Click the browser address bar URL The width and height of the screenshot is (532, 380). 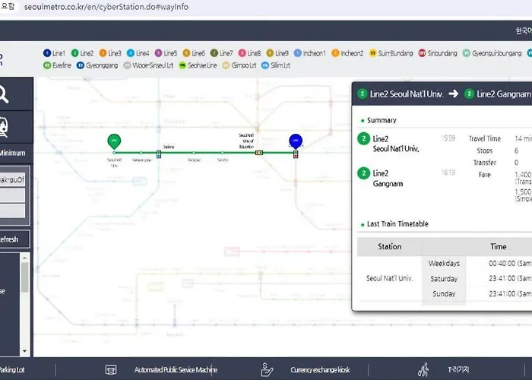[x=106, y=7]
